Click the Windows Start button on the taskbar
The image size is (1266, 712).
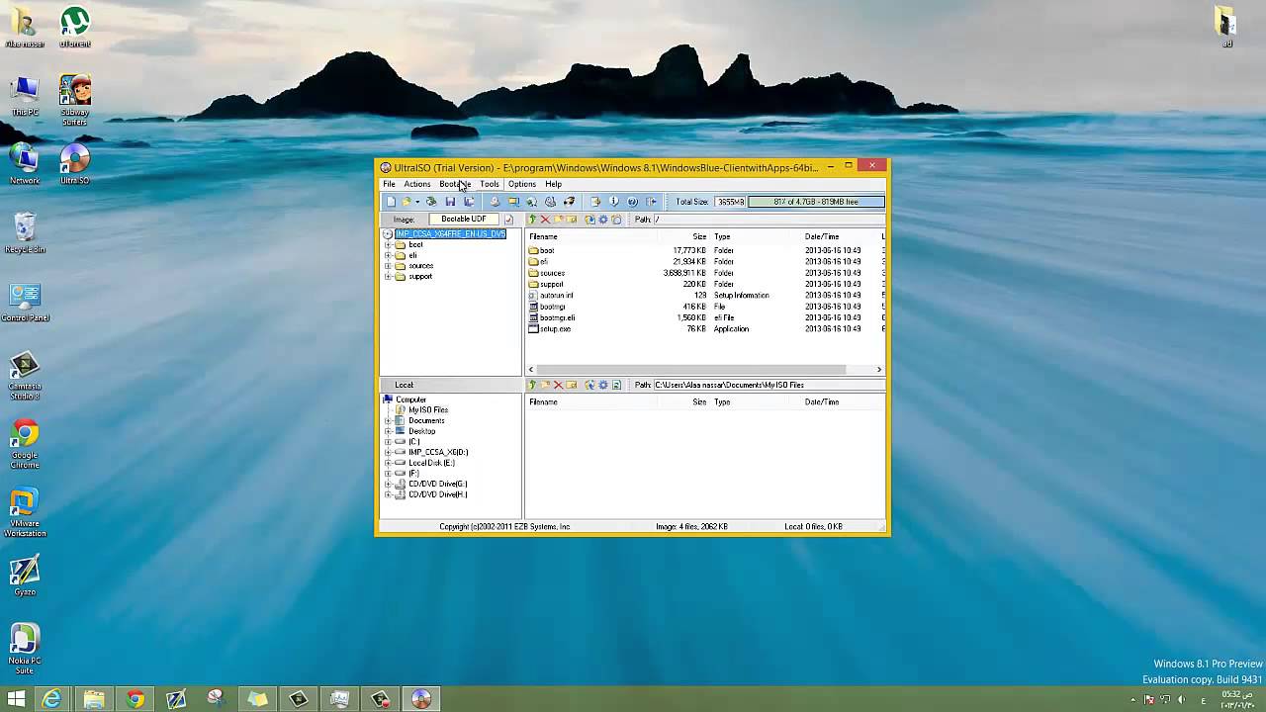click(x=16, y=700)
